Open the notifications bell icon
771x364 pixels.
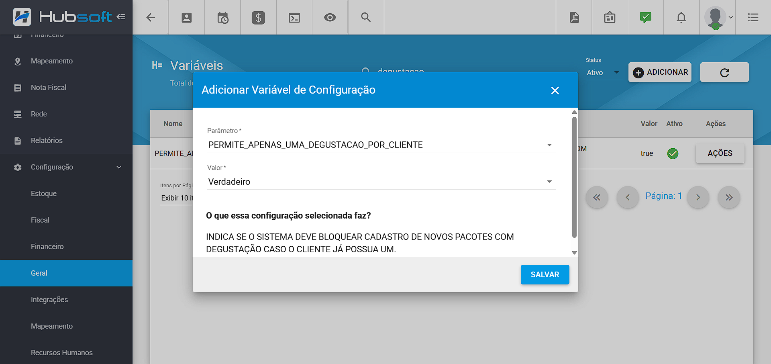tap(681, 17)
